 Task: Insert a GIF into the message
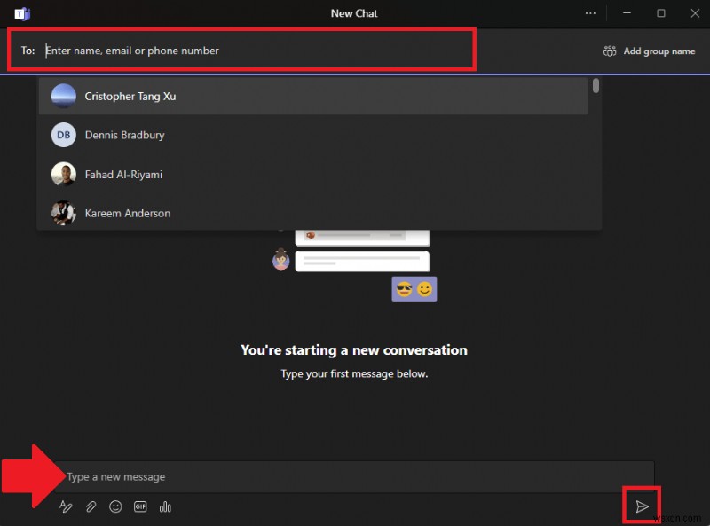click(x=140, y=506)
